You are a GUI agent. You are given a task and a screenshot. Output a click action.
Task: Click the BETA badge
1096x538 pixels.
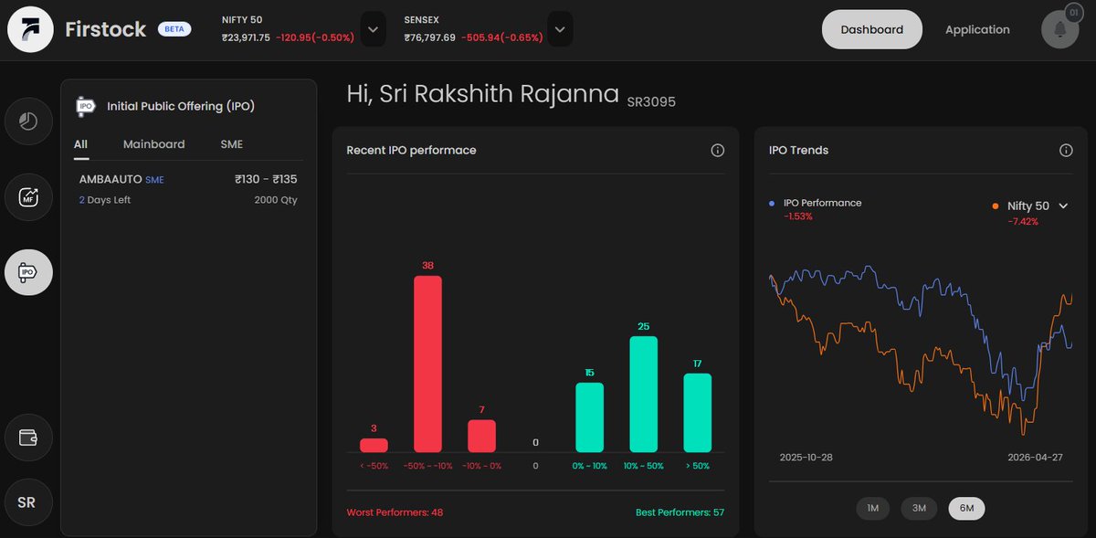[174, 29]
